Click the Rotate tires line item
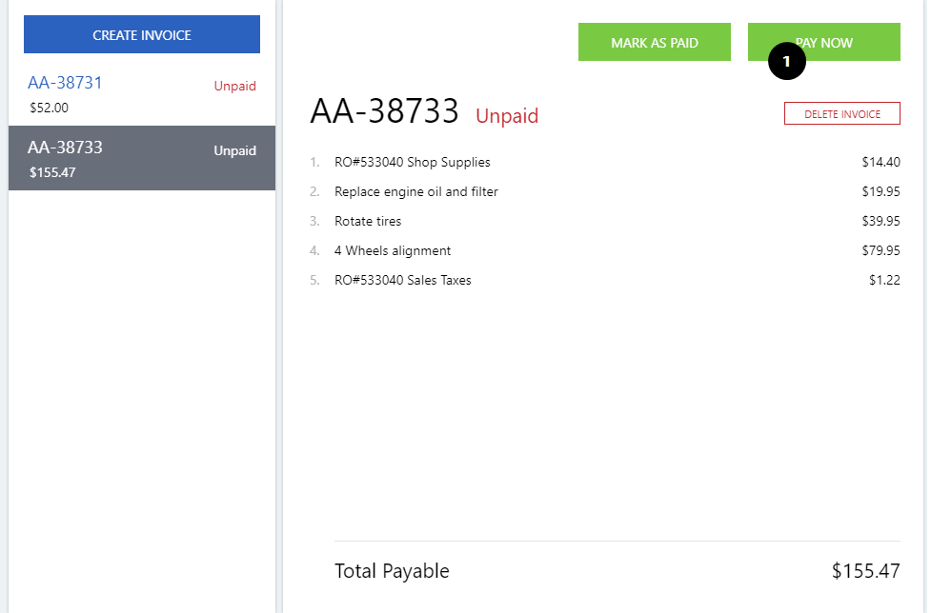This screenshot has width=931, height=613. [368, 221]
